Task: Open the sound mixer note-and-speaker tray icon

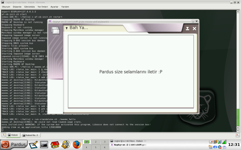Action: 220,142
